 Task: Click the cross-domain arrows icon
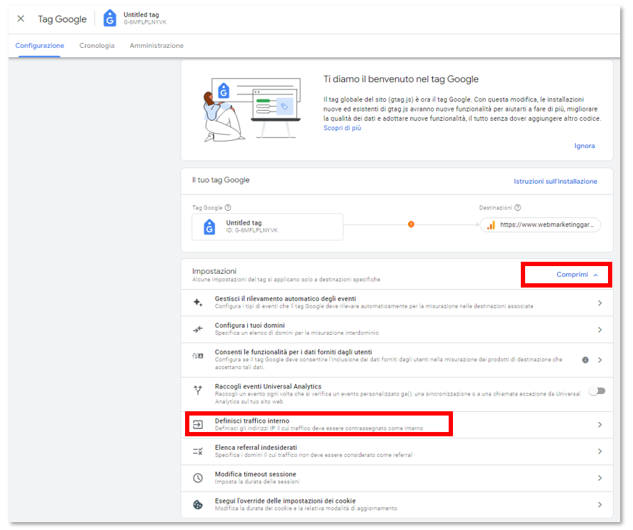(x=198, y=330)
